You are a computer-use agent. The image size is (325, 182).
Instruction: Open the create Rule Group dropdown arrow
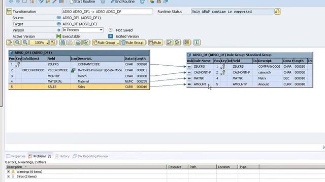coord(118,43)
